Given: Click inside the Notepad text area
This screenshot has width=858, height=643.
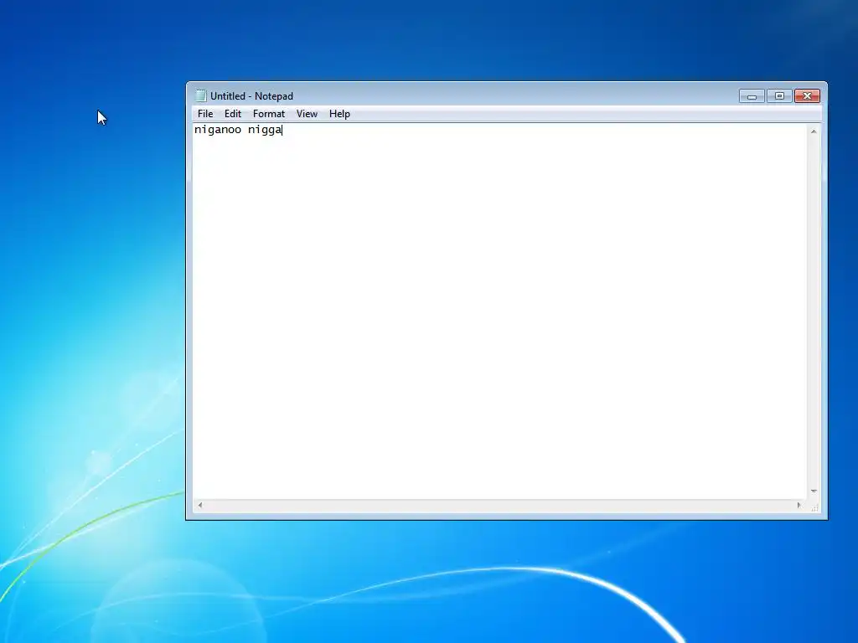Looking at the screenshot, I should (x=500, y=311).
